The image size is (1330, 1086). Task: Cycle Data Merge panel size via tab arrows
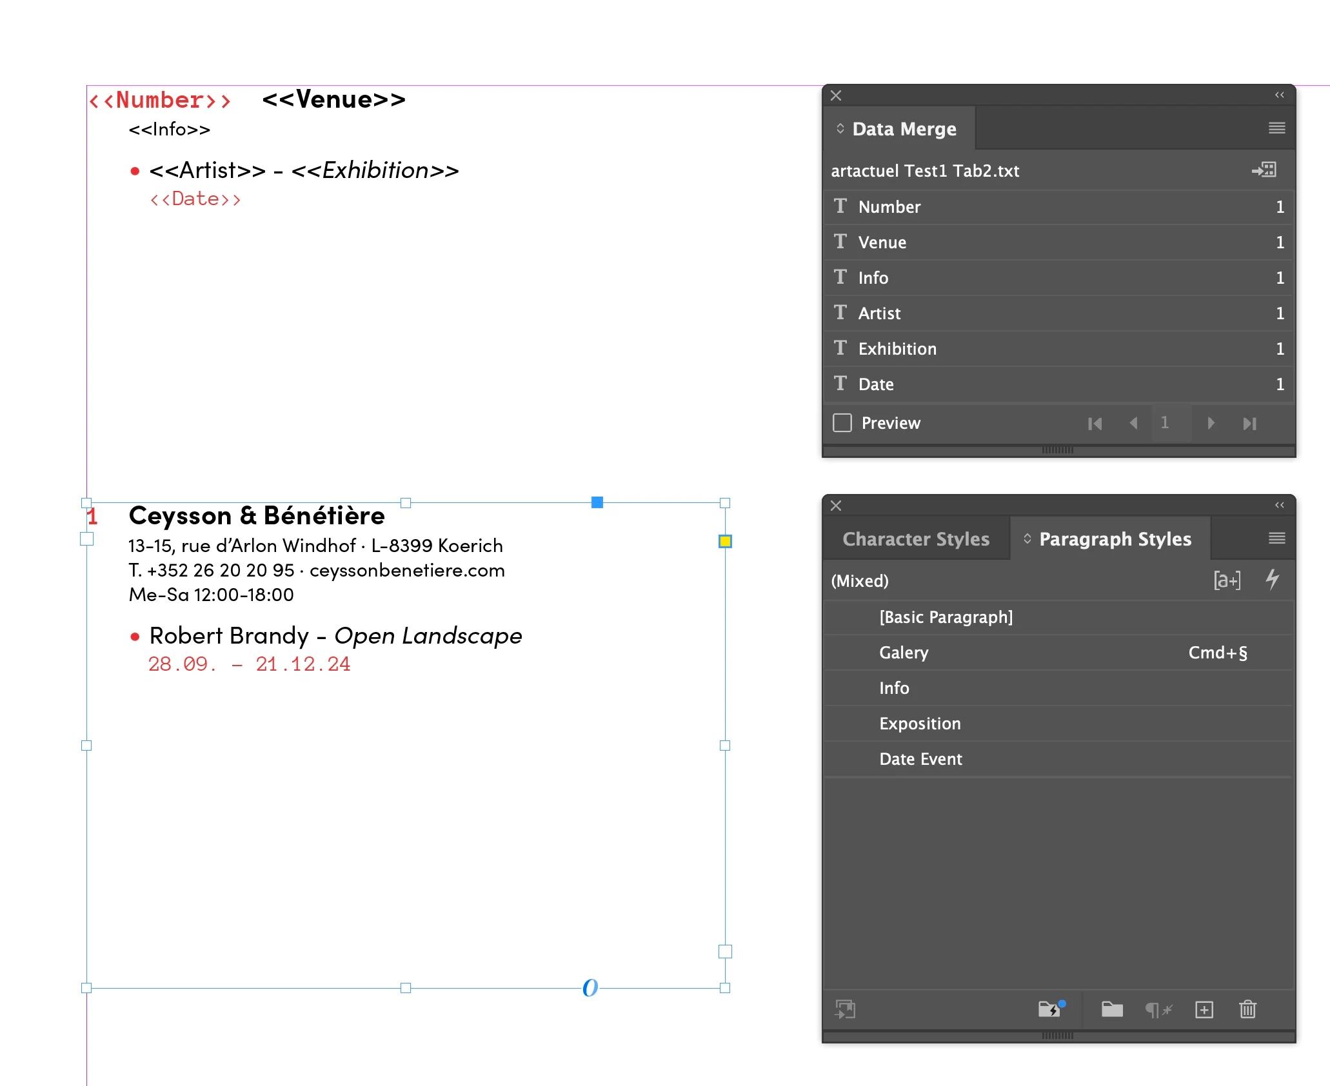(x=840, y=128)
